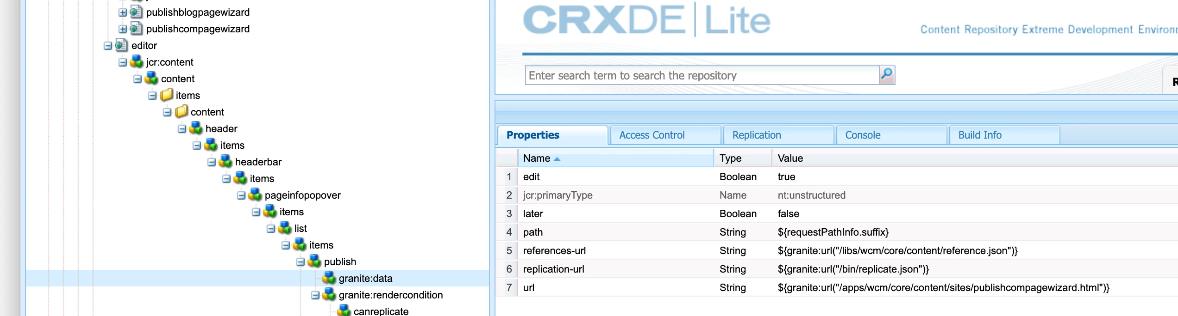The image size is (1178, 316).
Task: Click the editor page node icon
Action: (x=121, y=45)
